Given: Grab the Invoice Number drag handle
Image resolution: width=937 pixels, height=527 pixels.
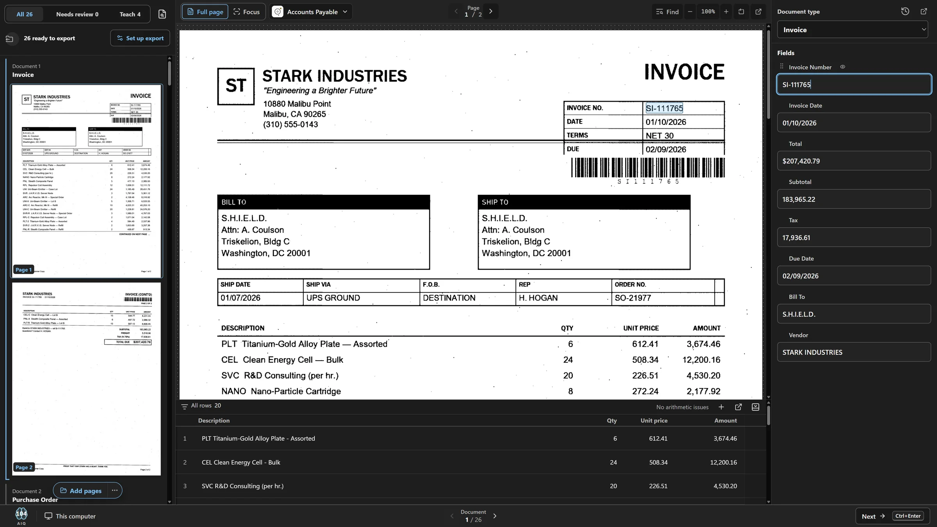Looking at the screenshot, I should point(782,66).
